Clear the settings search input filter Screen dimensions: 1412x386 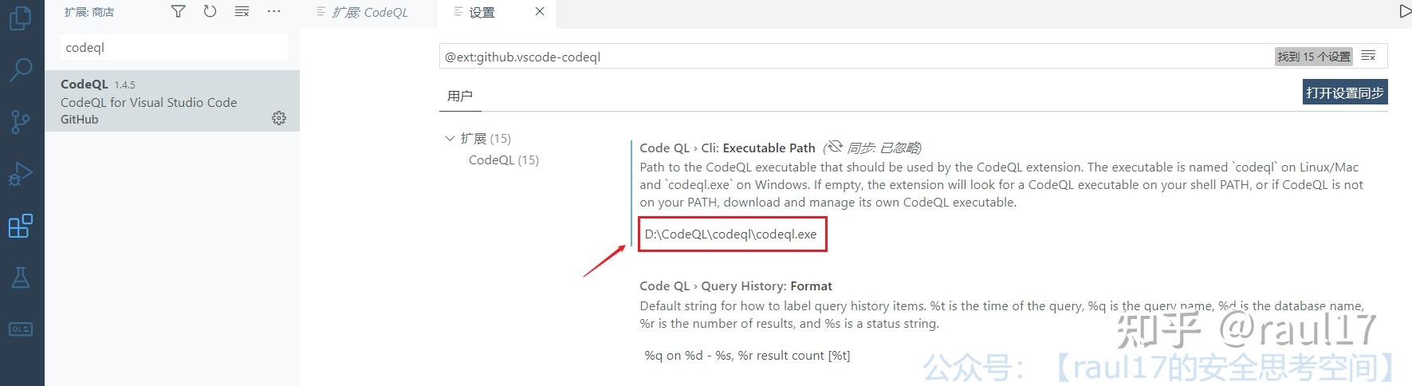coord(1368,56)
